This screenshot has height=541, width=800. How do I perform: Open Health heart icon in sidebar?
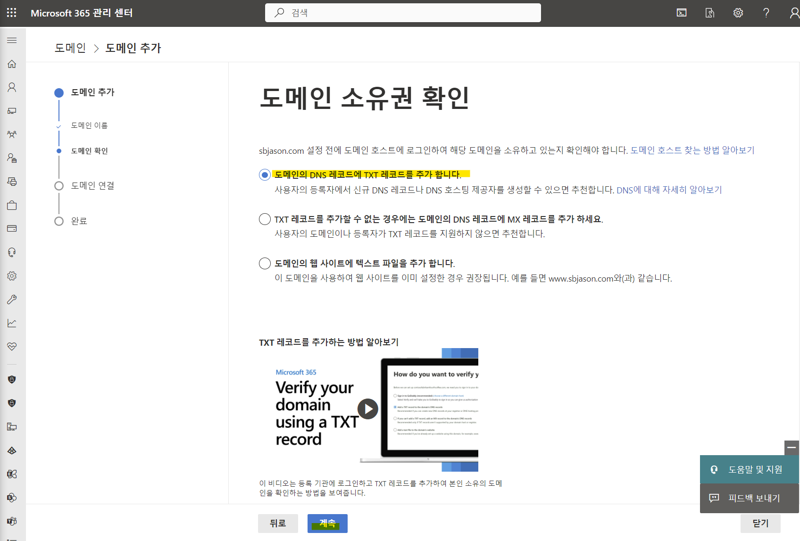[12, 347]
